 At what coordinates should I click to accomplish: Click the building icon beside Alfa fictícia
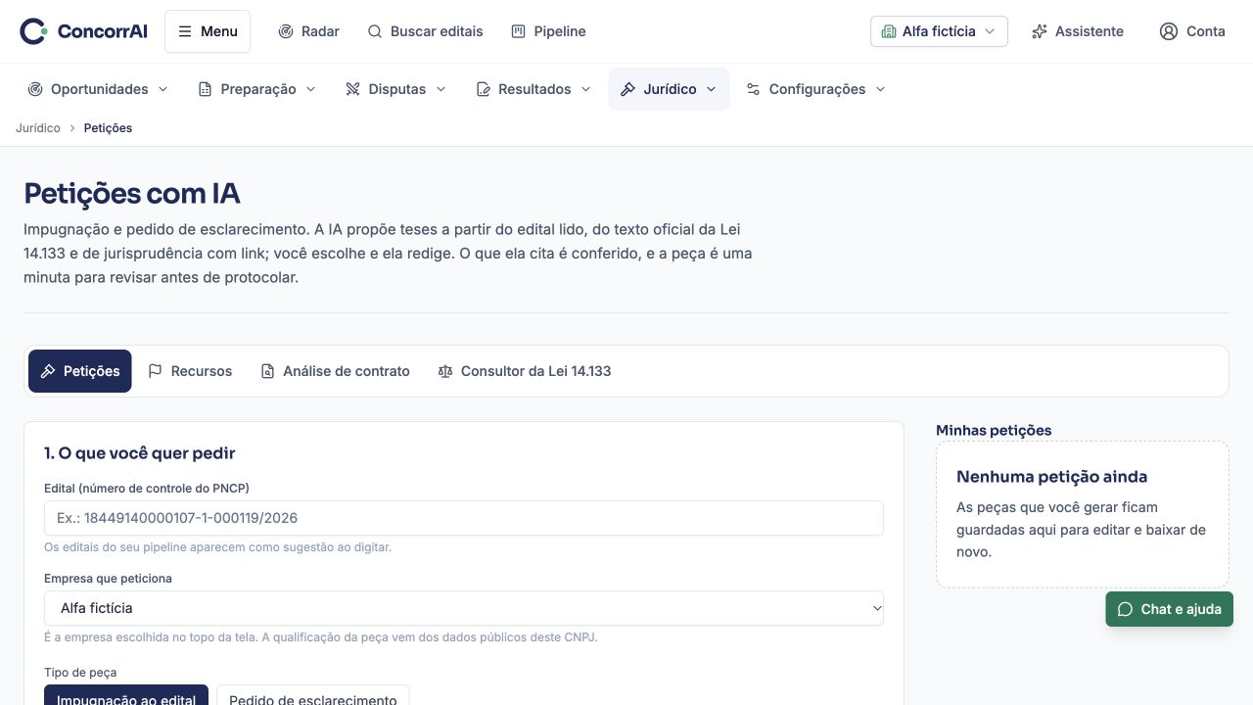[889, 31]
